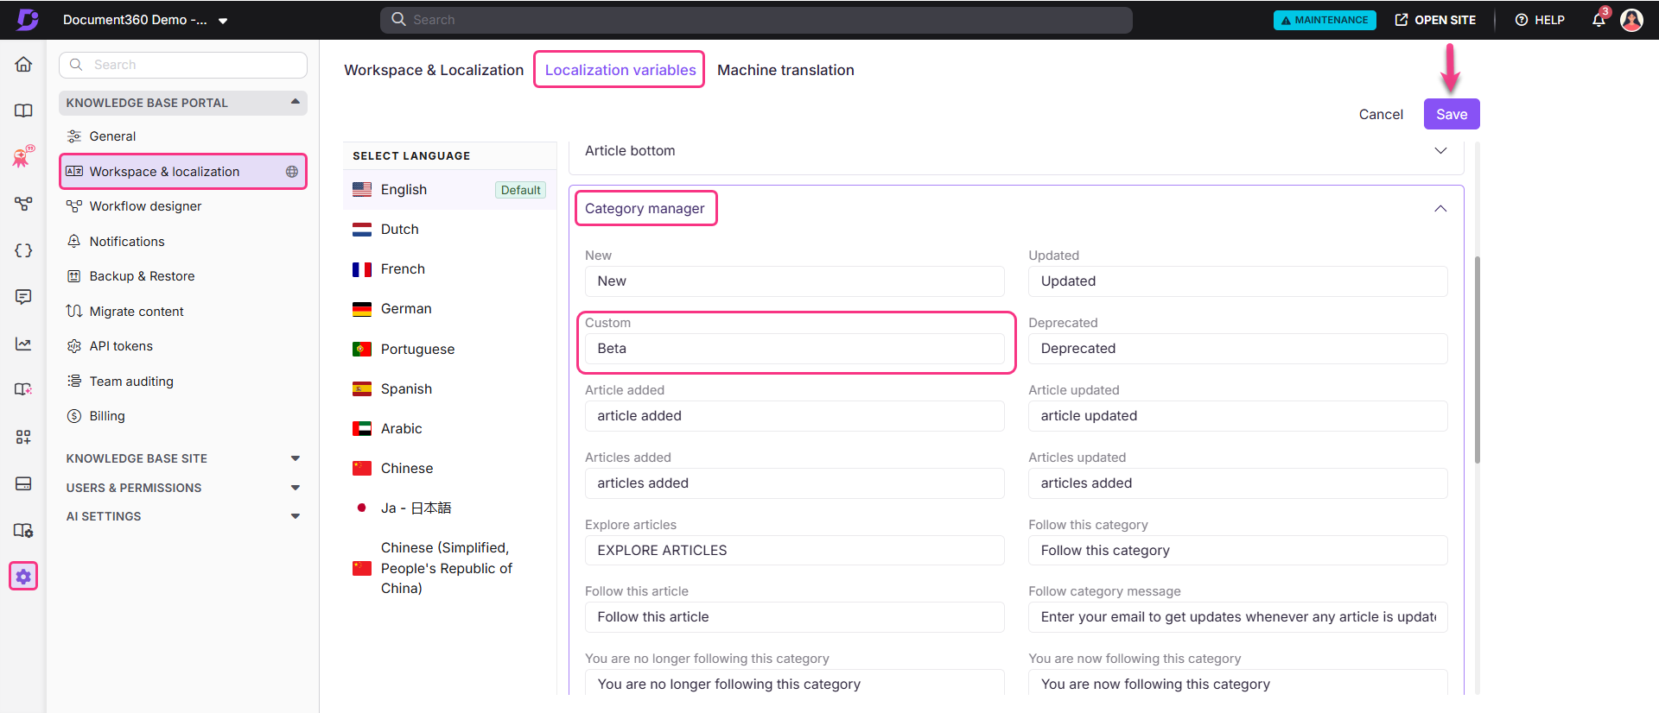Click the globe icon beside Workspace & localization

tap(292, 172)
